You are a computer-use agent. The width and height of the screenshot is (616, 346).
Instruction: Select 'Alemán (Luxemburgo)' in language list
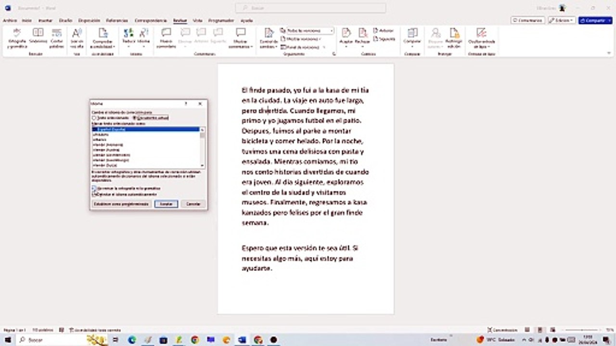coord(145,161)
